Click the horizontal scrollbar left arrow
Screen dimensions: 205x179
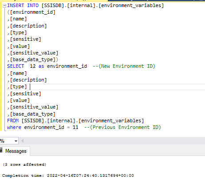[x=23, y=141]
